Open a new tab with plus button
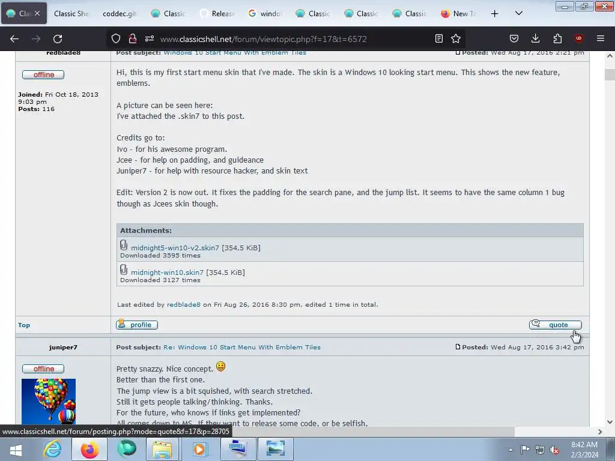Viewport: 615px width, 461px height. (x=495, y=14)
